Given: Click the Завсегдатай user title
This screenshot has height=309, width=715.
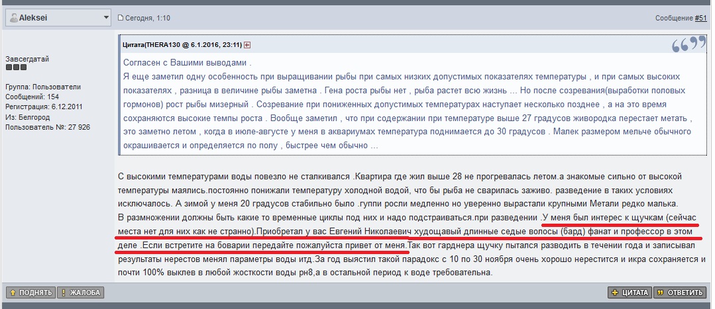Looking at the screenshot, I should (x=27, y=59).
